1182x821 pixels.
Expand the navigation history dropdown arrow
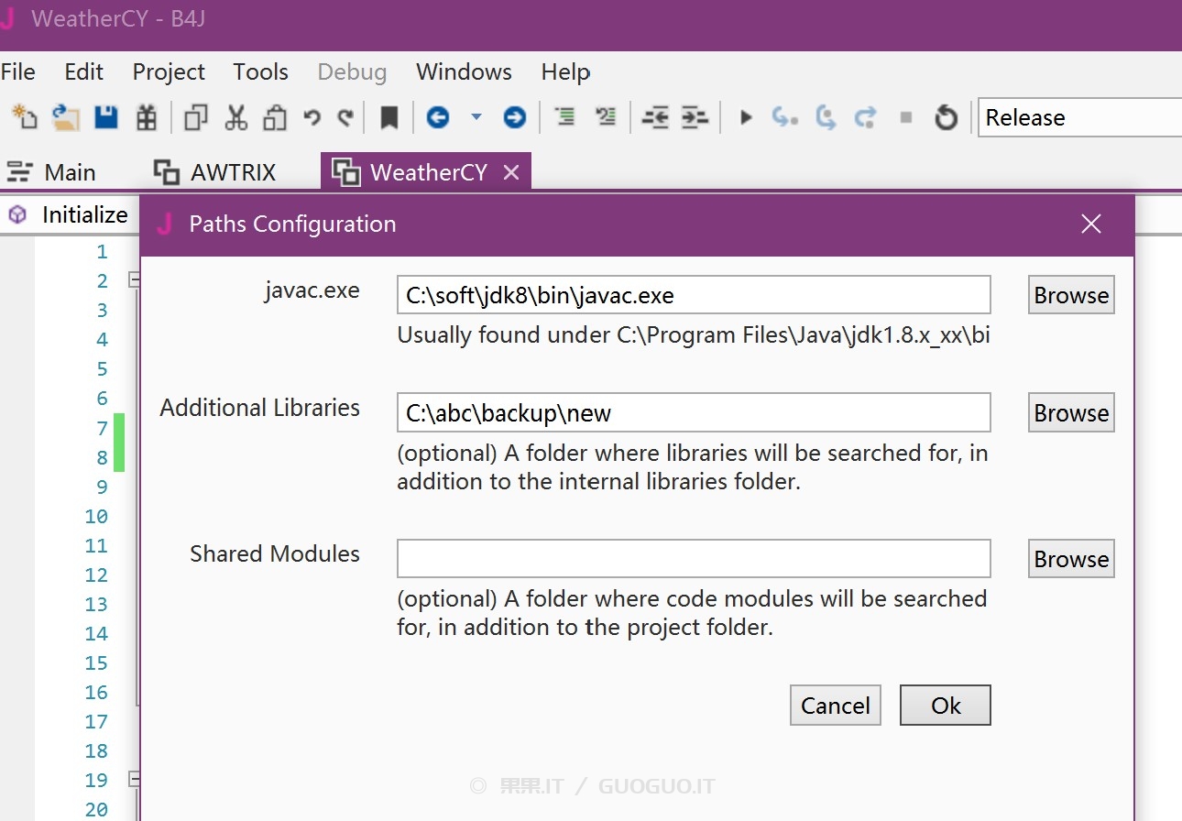(x=476, y=116)
